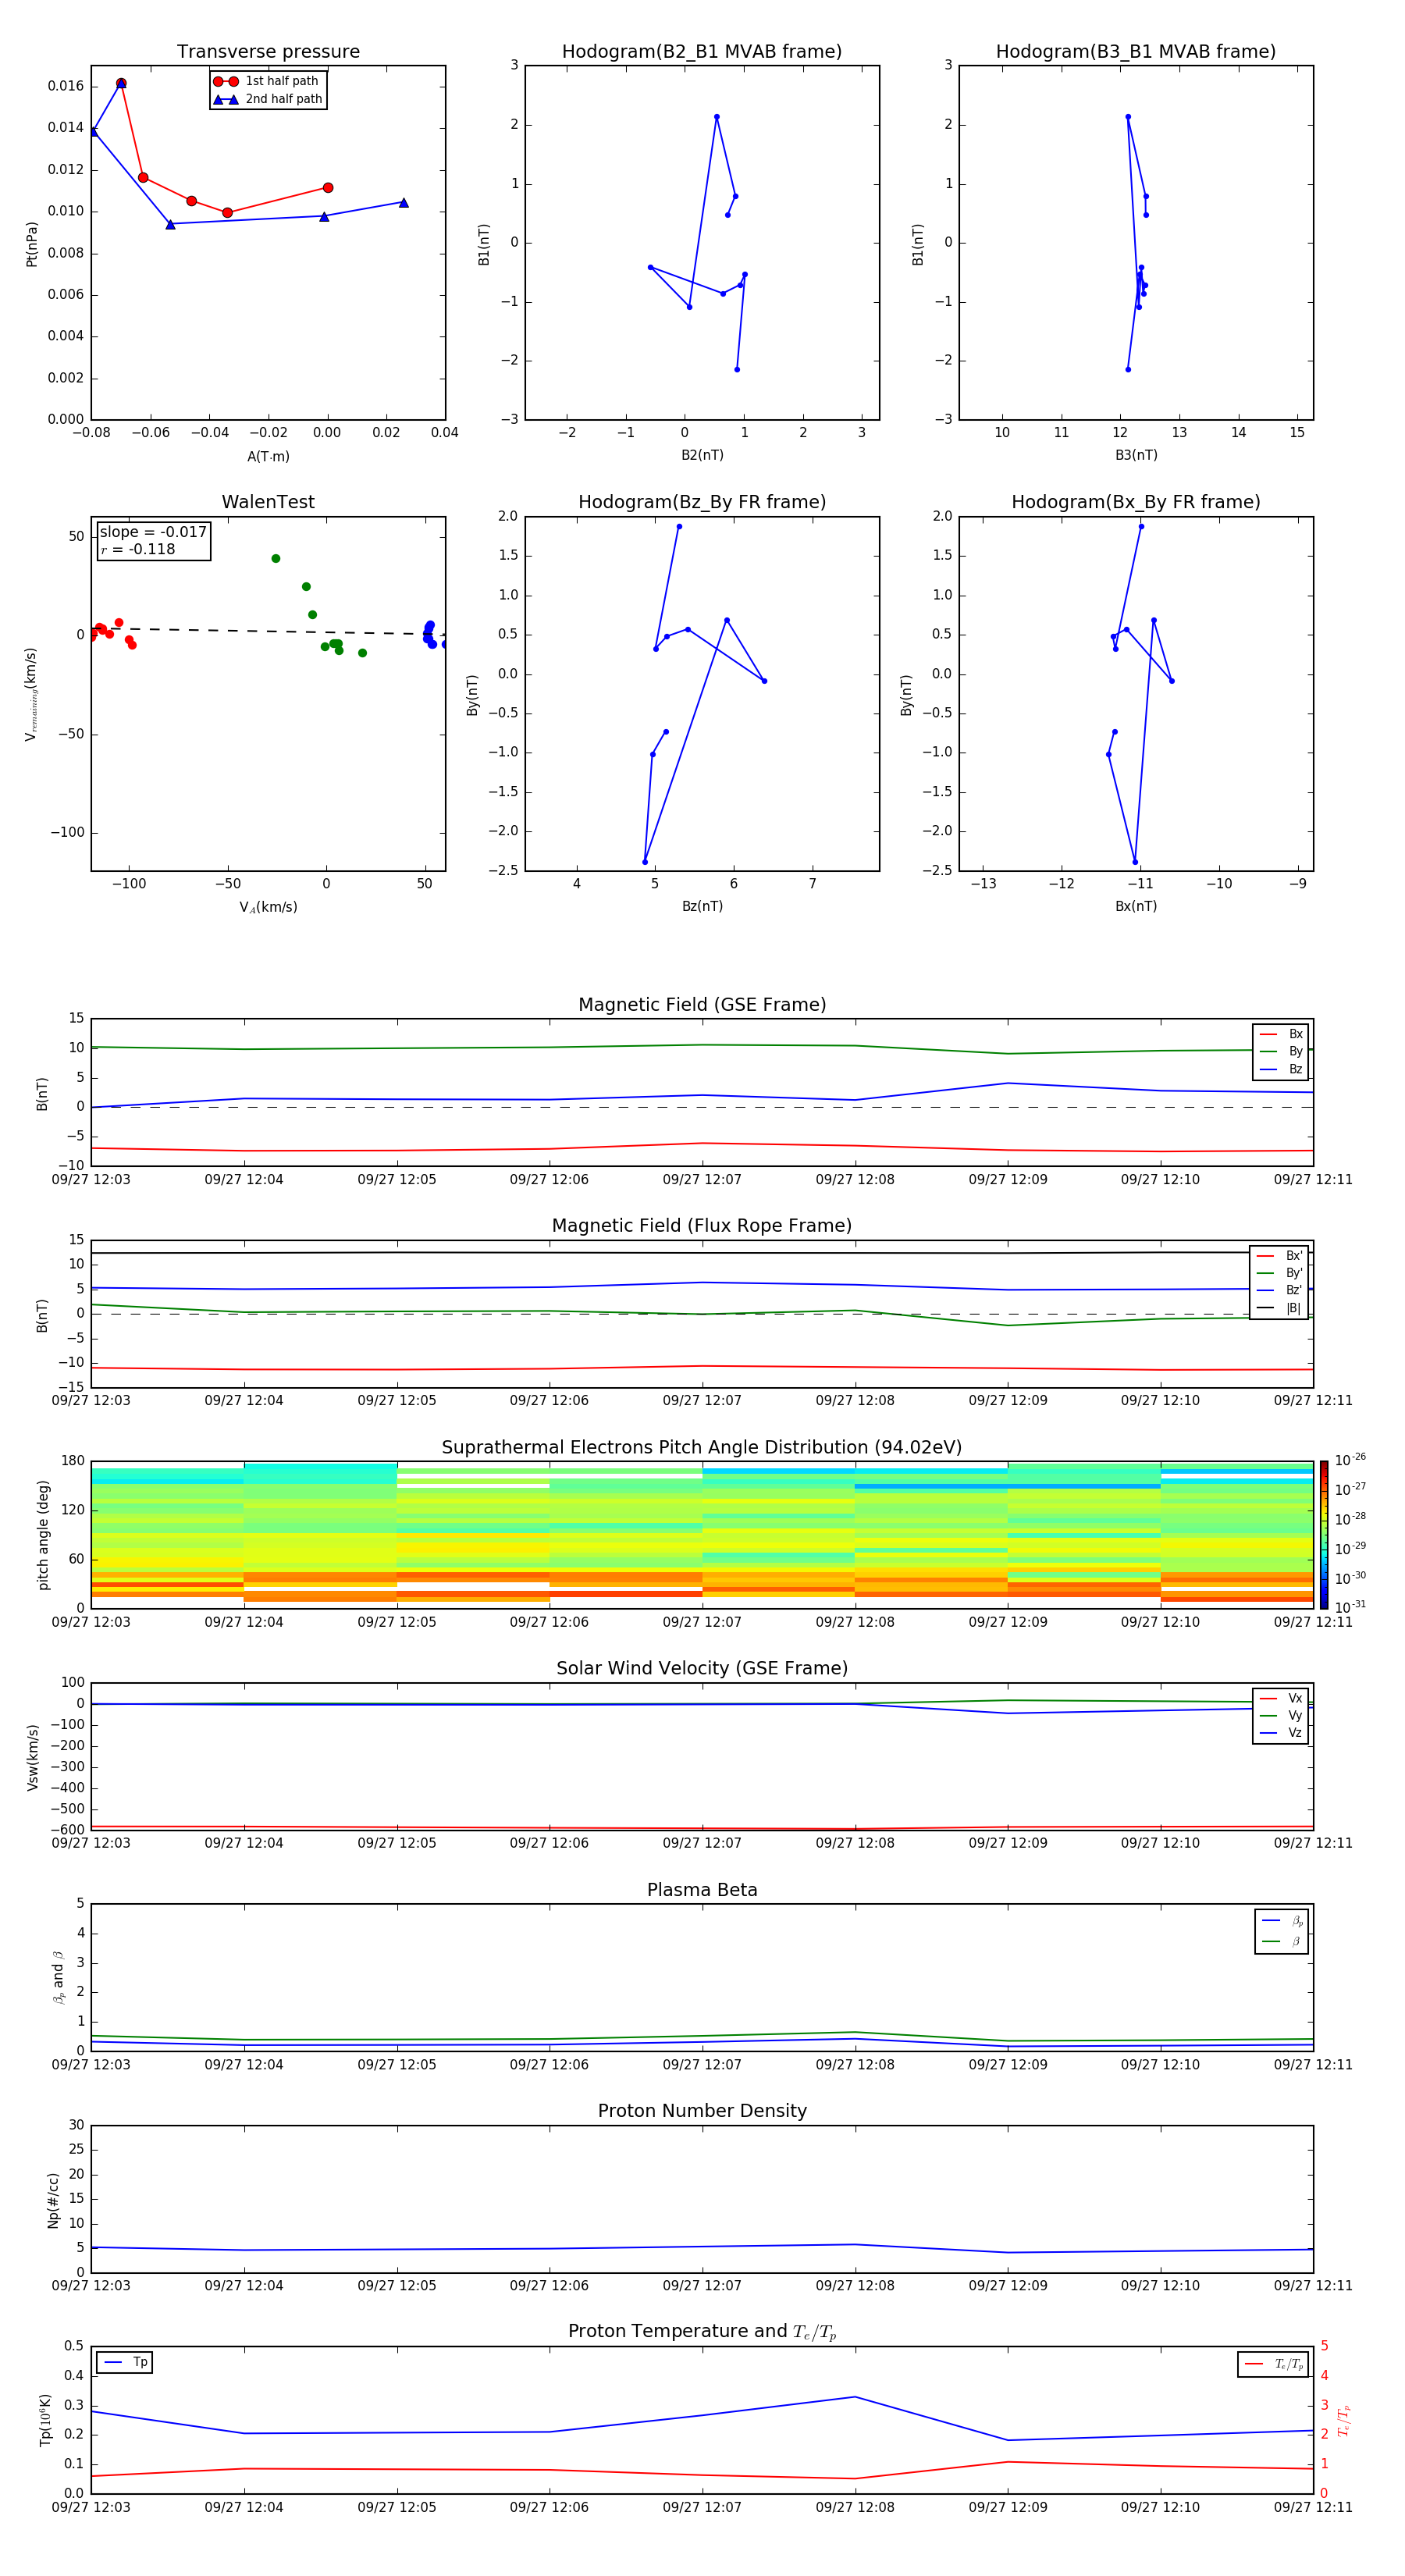1405x2576 pixels.
Task: Click By legend entry in GSE frame plot
Action: pyautogui.click(x=1281, y=1051)
